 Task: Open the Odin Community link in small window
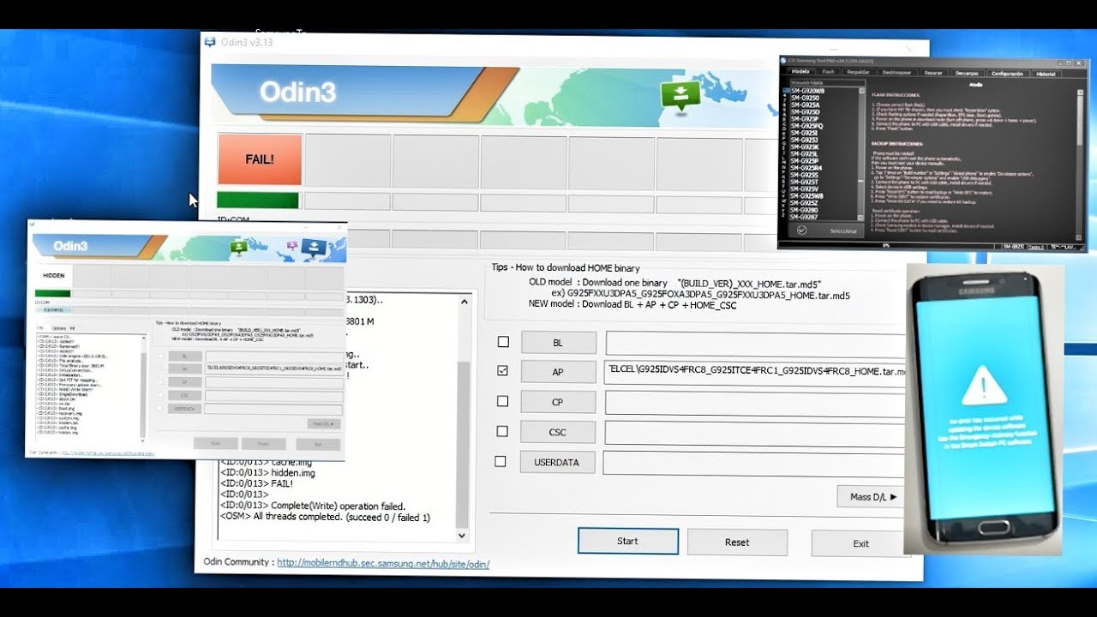[x=108, y=452]
